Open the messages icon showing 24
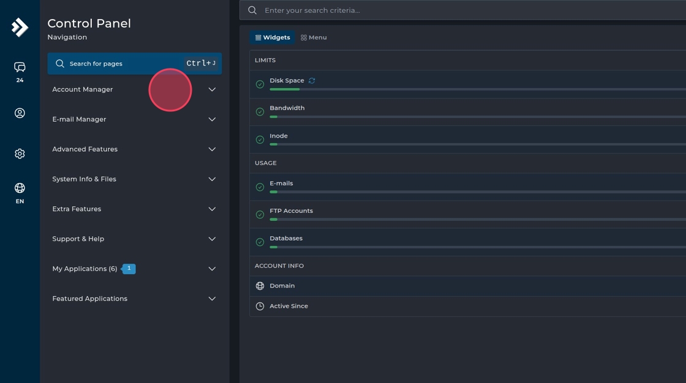 (x=20, y=67)
